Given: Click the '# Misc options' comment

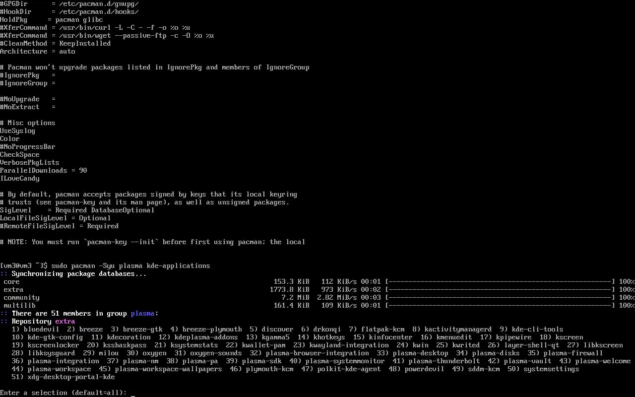Looking at the screenshot, I should (28, 123).
